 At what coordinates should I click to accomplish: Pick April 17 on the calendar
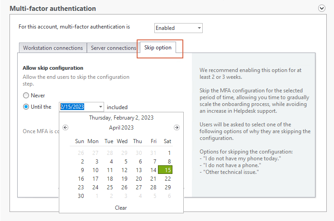(95, 178)
